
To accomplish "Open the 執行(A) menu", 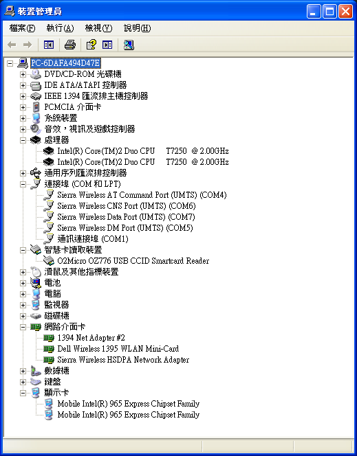I will point(60,28).
